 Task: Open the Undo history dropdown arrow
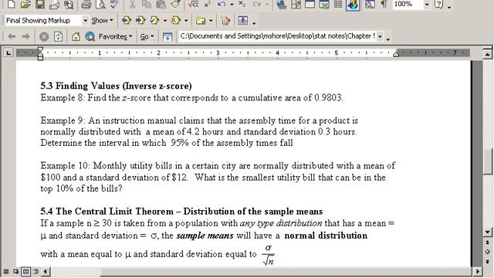232,5
